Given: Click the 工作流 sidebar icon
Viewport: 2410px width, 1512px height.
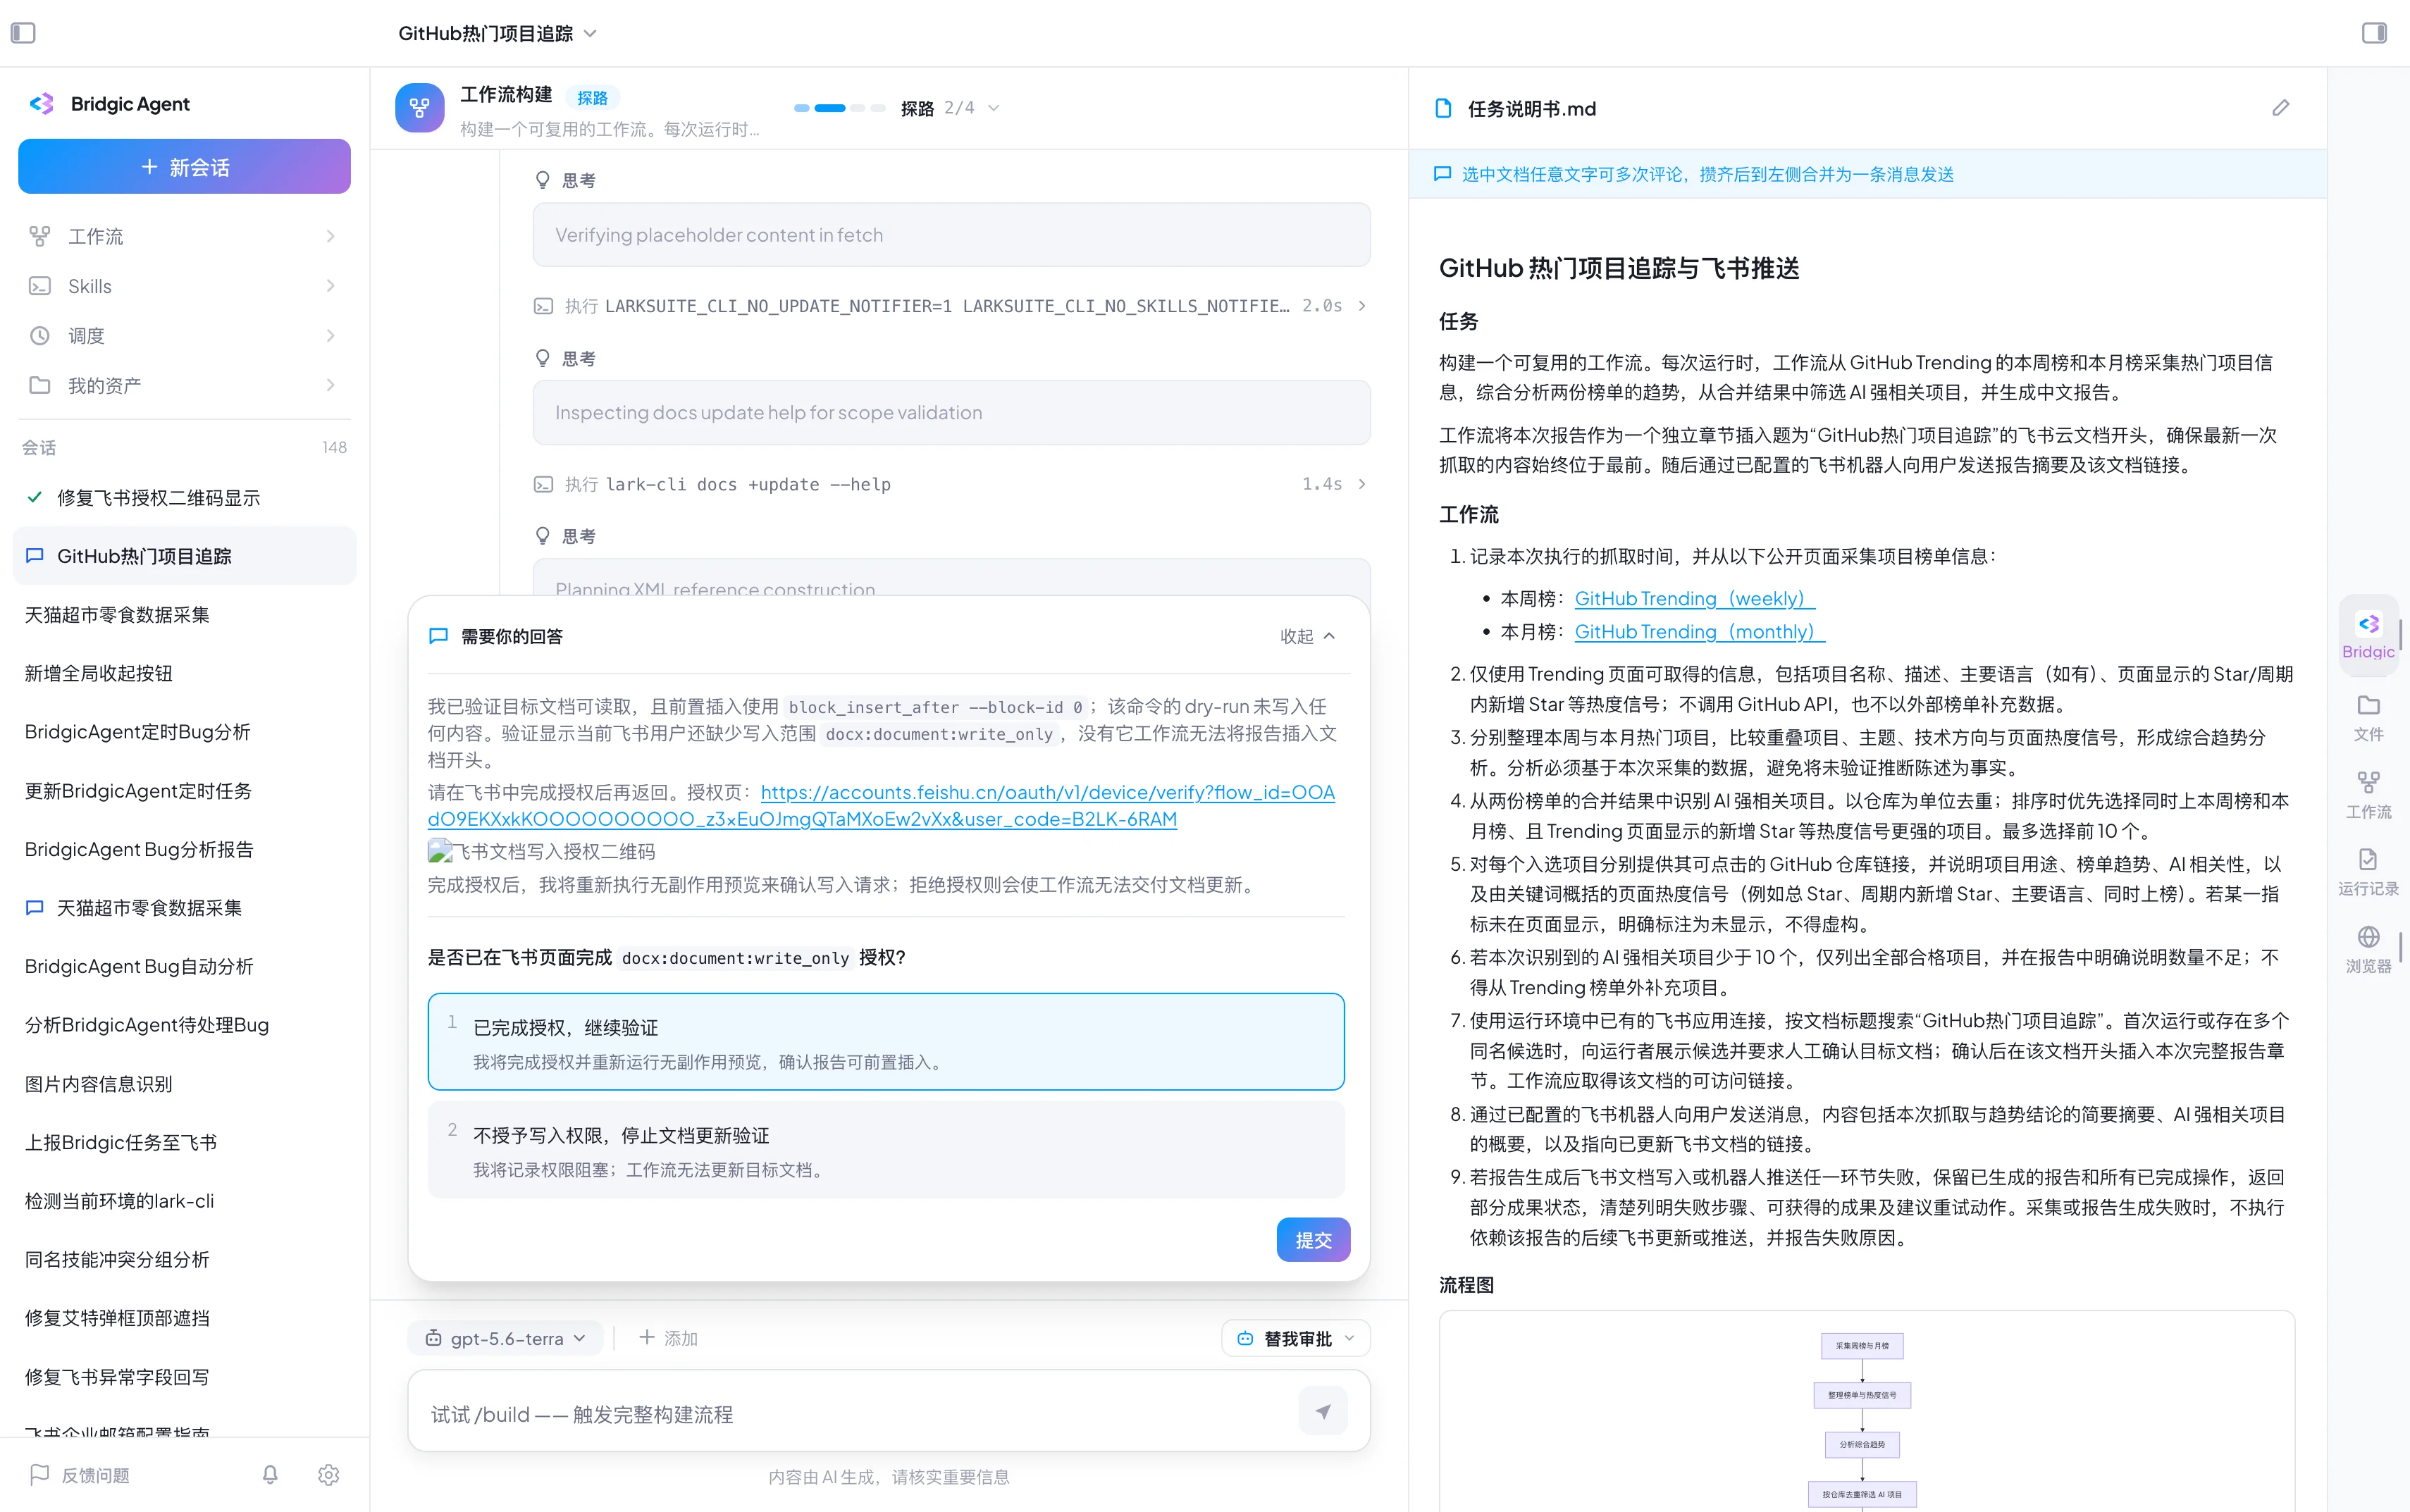Looking at the screenshot, I should (39, 236).
